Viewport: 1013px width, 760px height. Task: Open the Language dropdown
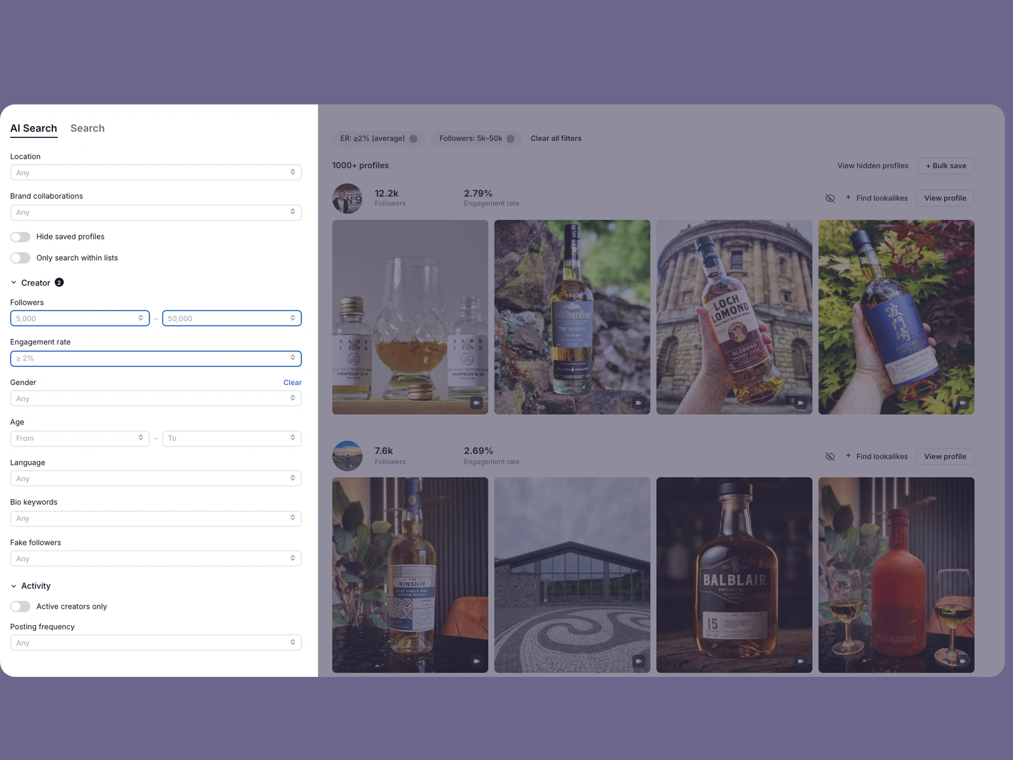[x=156, y=478]
